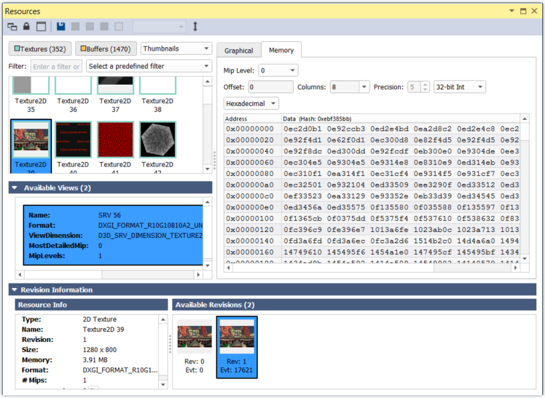
Task: Collapse the Available Views section
Action: click(x=15, y=188)
